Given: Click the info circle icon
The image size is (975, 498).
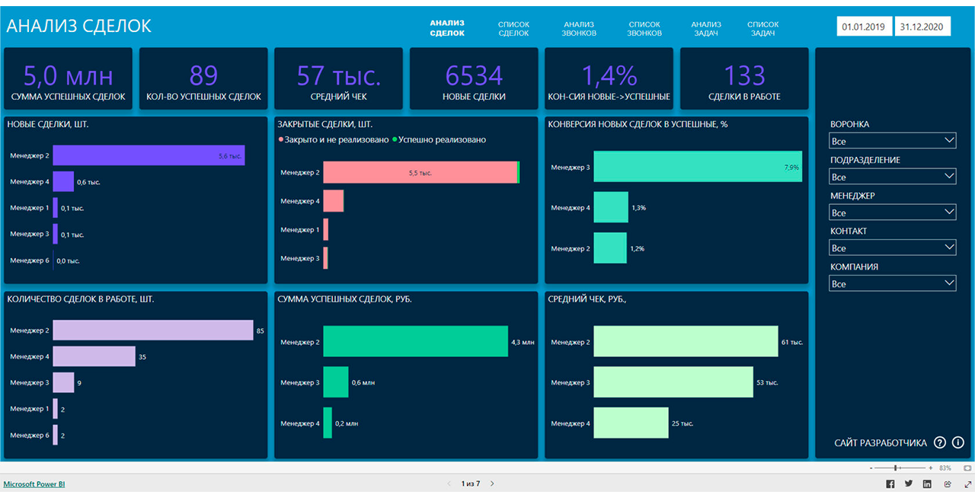Looking at the screenshot, I should [958, 442].
